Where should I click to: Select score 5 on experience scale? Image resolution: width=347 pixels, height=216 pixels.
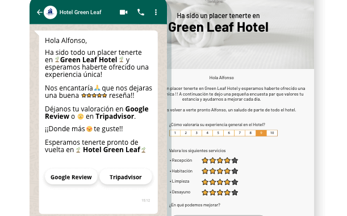click(218, 133)
